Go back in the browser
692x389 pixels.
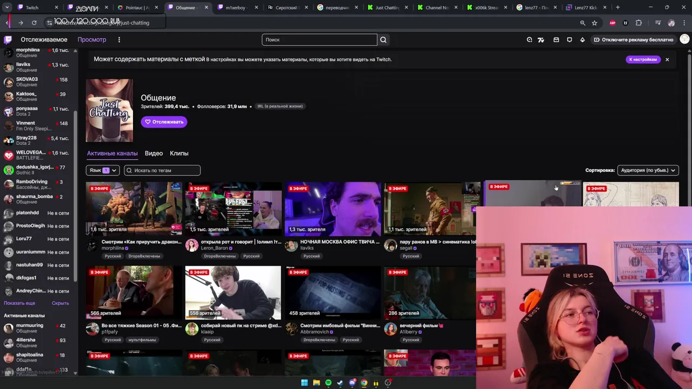[8, 23]
